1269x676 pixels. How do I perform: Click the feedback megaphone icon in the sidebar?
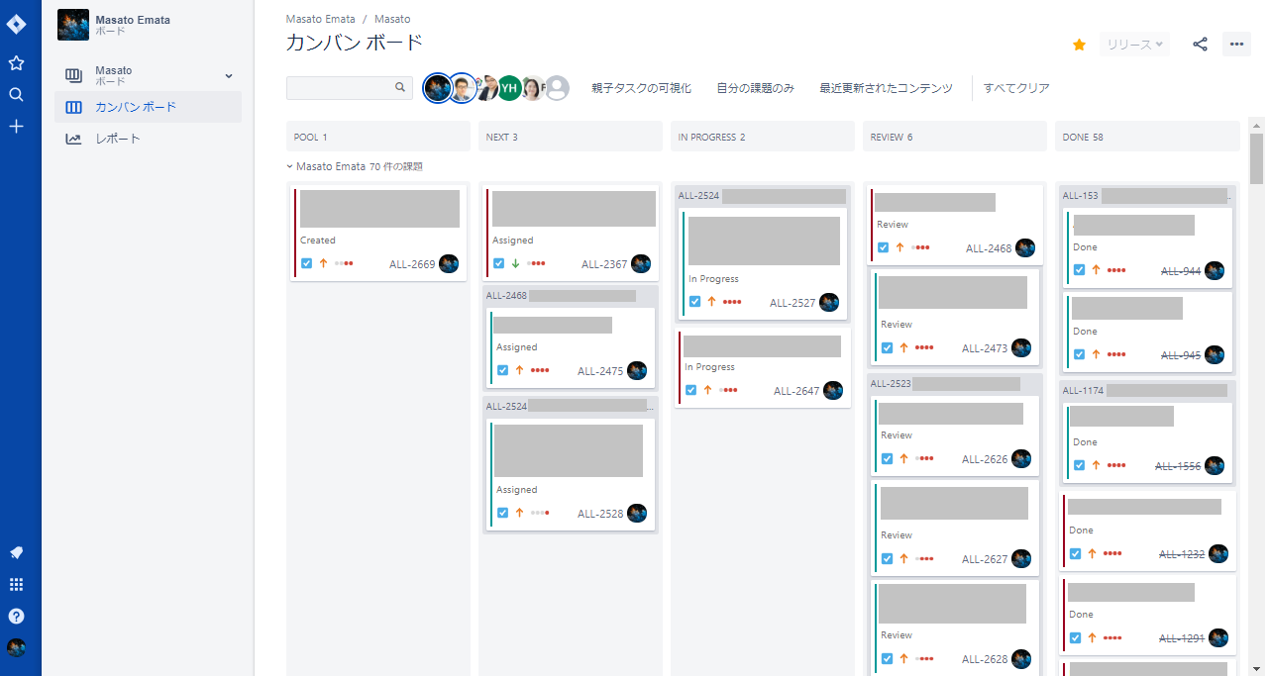point(16,552)
